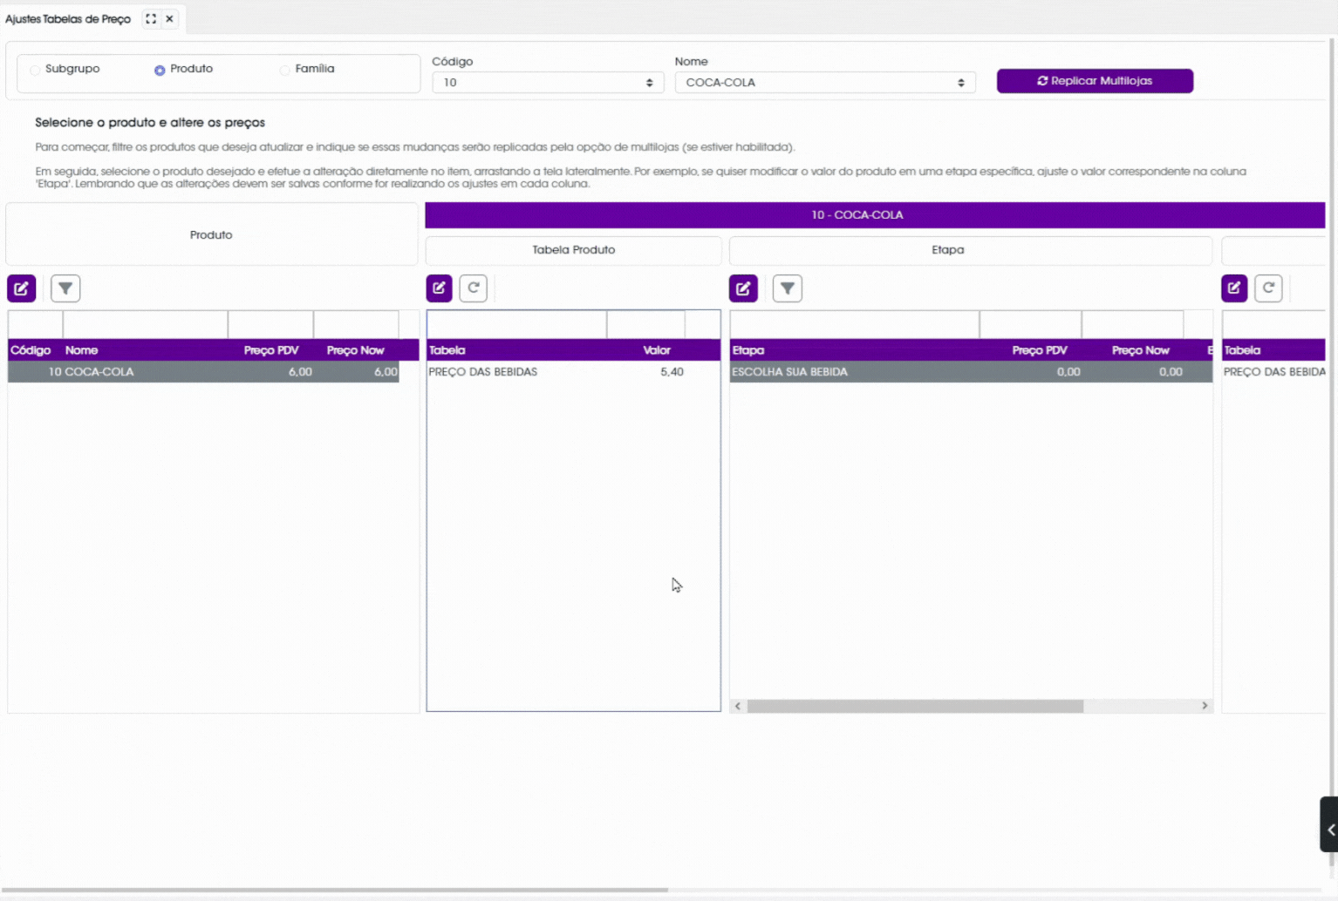Select the Ajustes Tabelas de Preço tab
The height and width of the screenshot is (901, 1338).
coord(68,18)
